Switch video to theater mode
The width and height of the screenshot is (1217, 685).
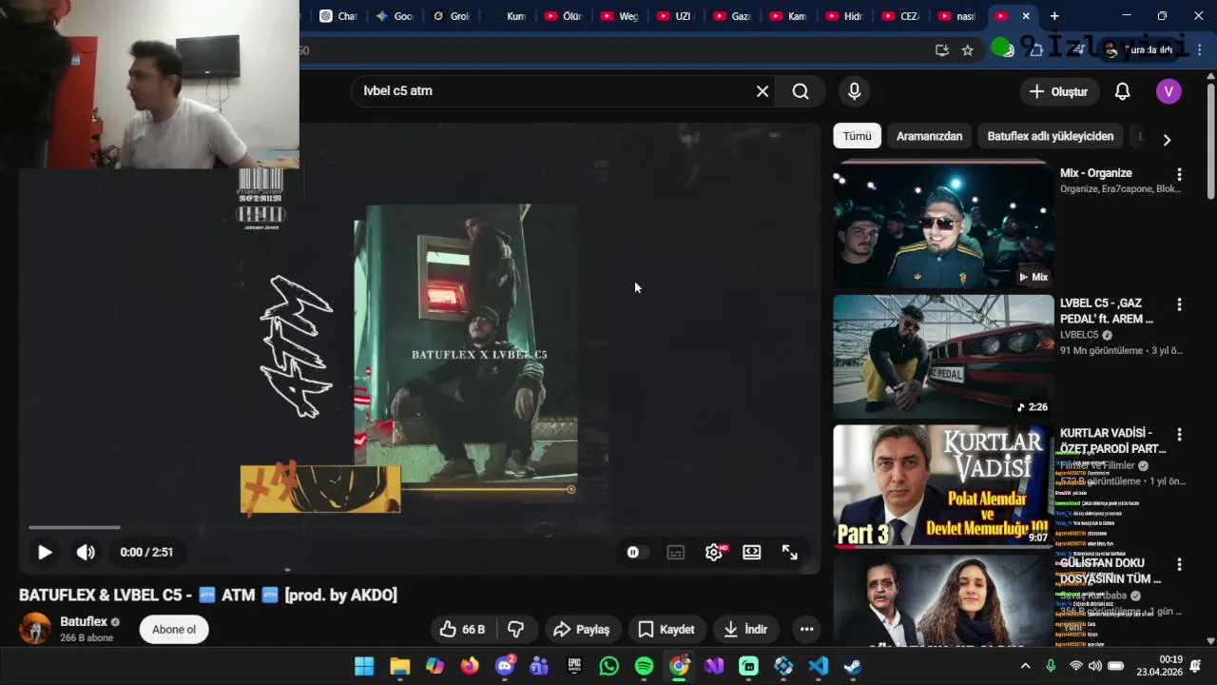coord(752,552)
